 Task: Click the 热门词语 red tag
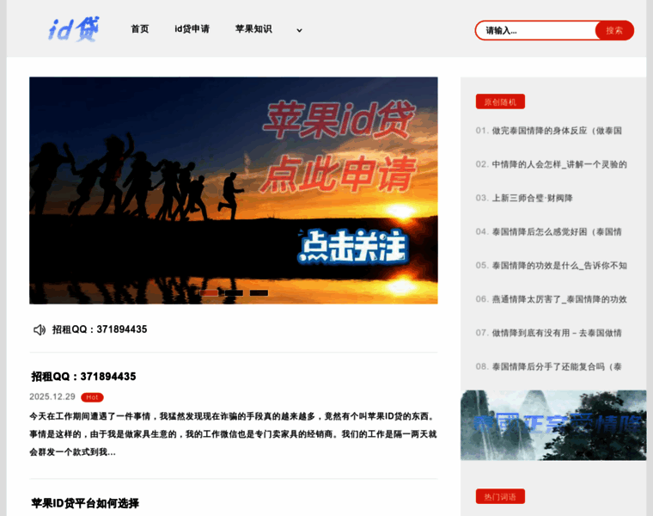500,496
